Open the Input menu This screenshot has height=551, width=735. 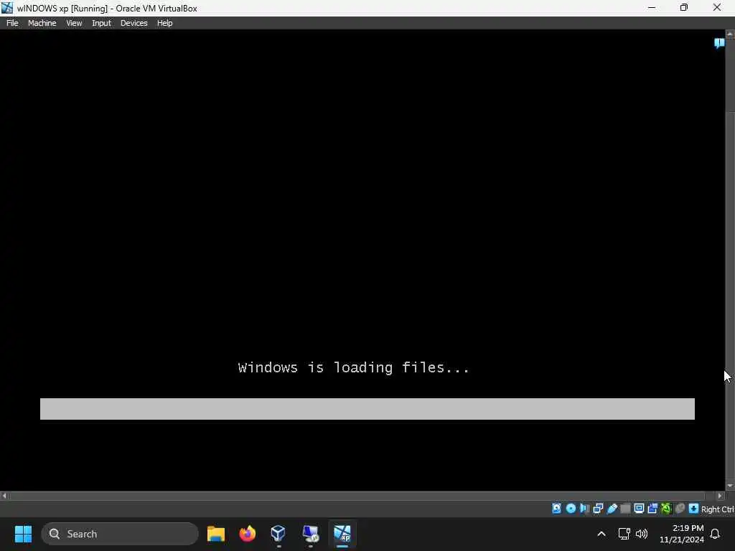tap(101, 23)
